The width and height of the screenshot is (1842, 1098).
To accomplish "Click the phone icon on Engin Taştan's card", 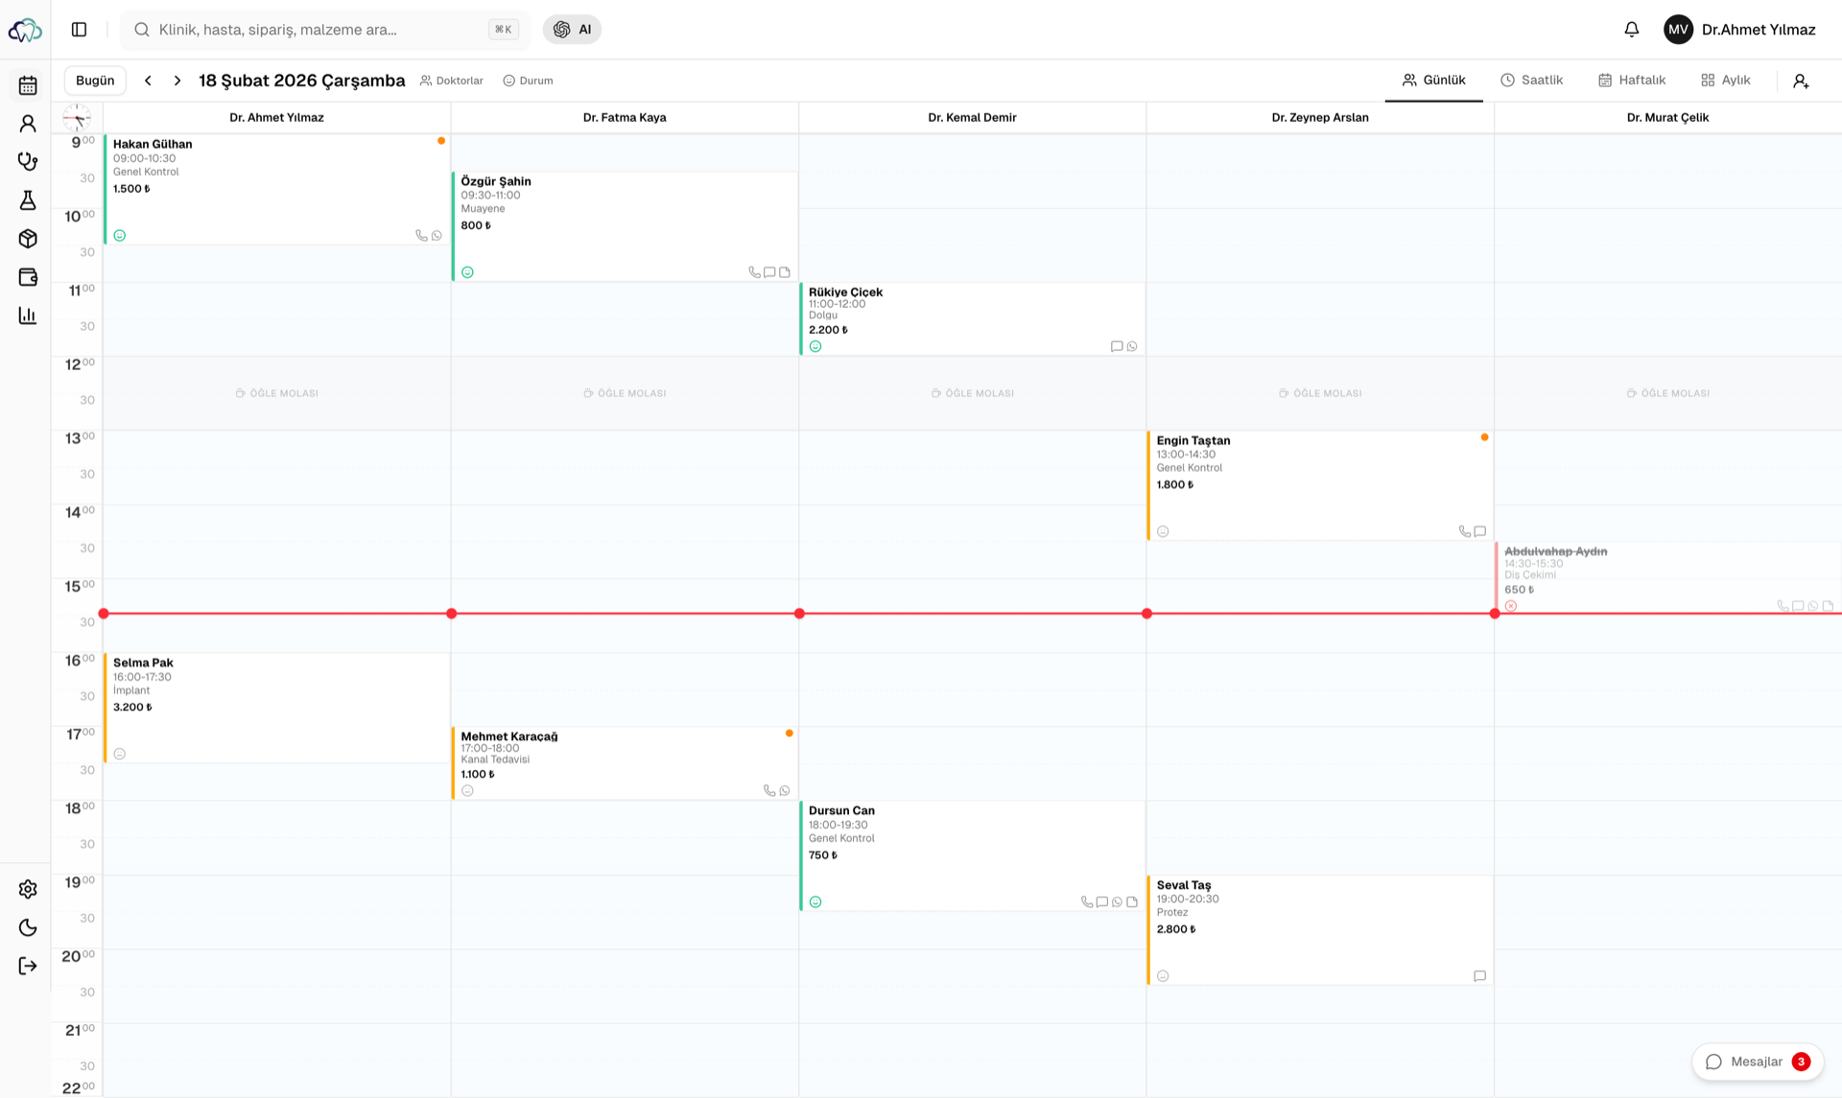I will [x=1464, y=531].
